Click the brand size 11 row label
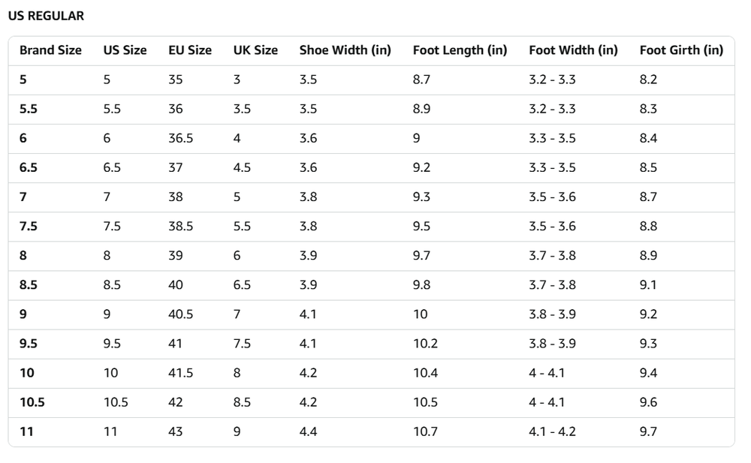Image resolution: width=751 pixels, height=463 pixels. click(26, 431)
